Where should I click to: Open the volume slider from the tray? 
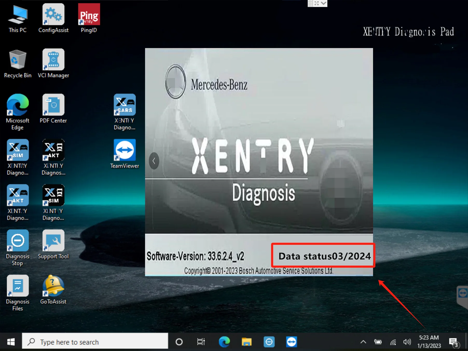[407, 342]
